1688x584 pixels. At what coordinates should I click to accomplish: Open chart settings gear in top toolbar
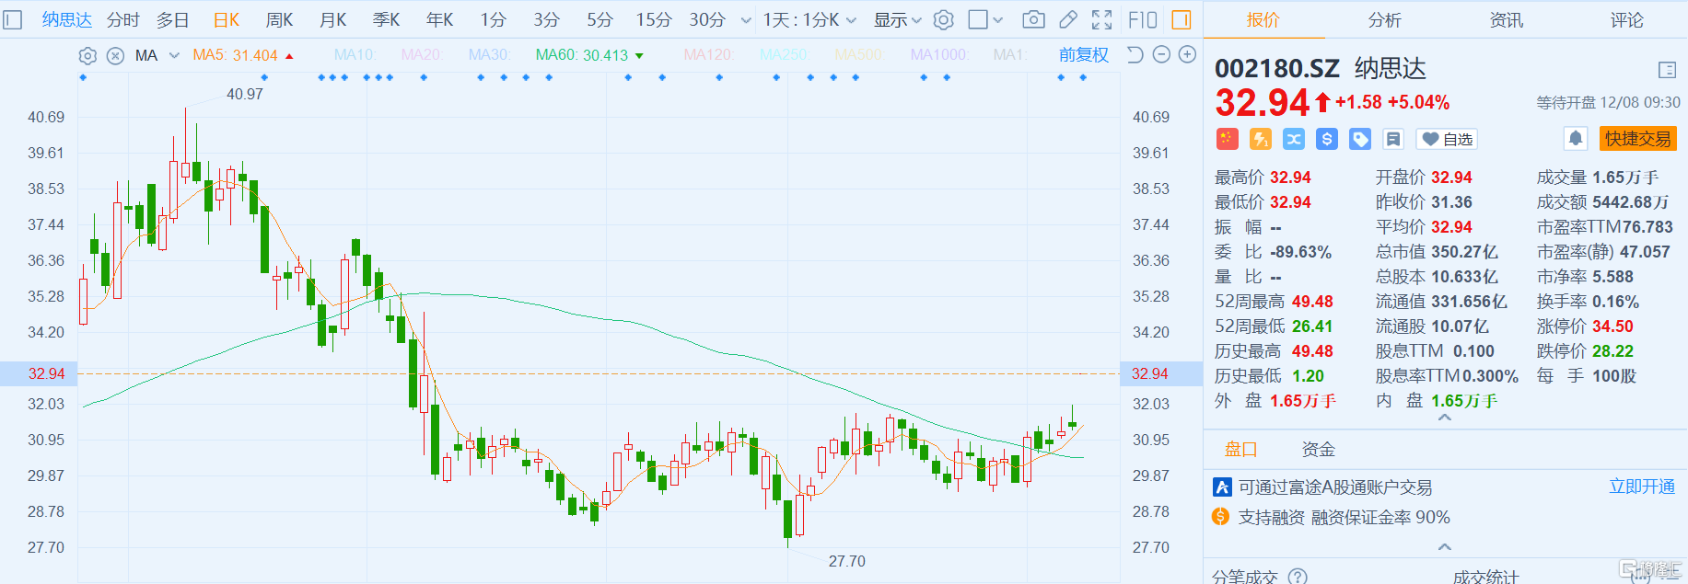coord(944,19)
